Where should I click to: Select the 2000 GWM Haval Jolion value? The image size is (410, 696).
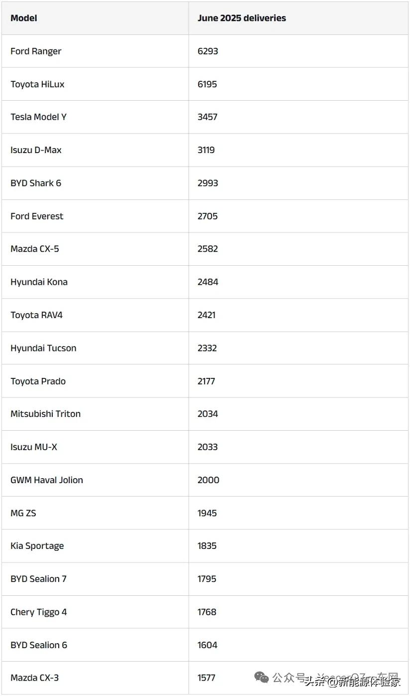point(208,480)
